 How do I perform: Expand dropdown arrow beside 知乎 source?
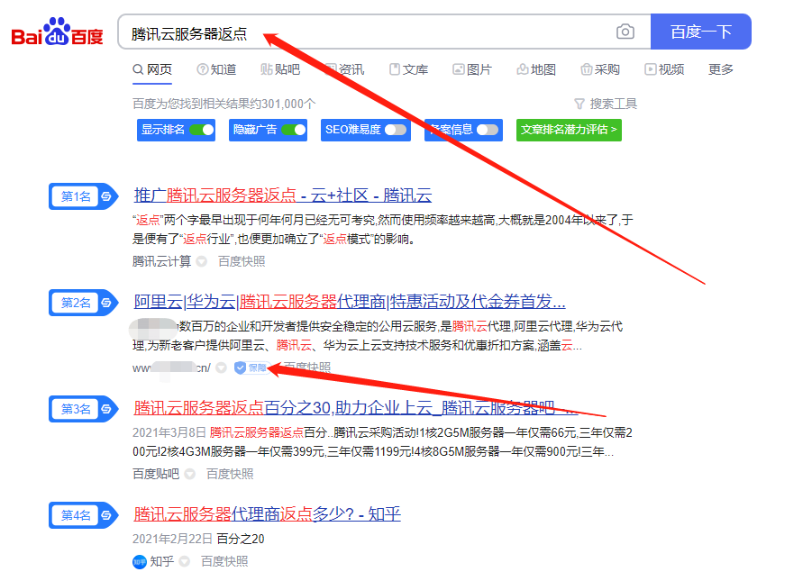pos(185,561)
